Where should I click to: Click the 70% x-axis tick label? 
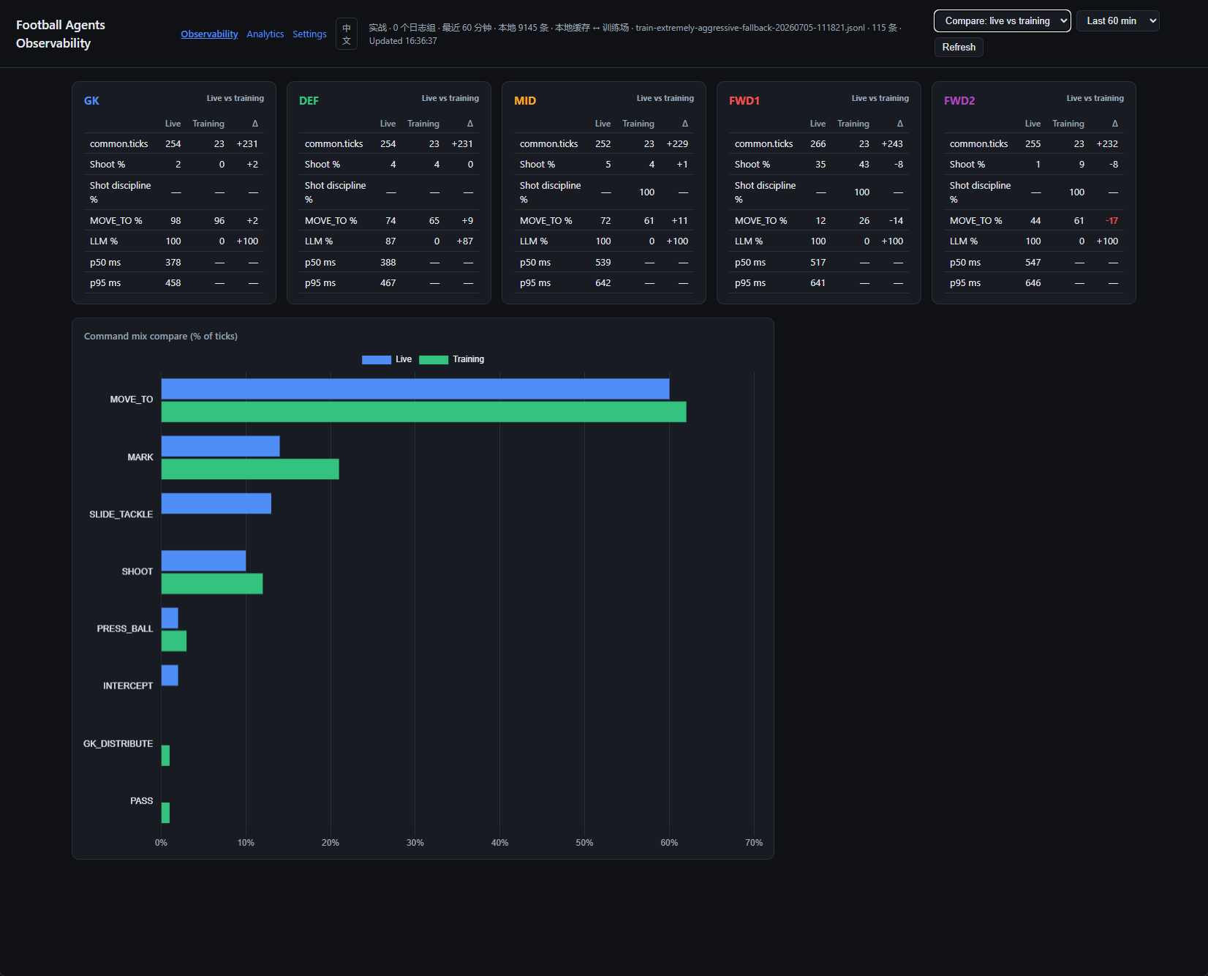click(x=753, y=843)
